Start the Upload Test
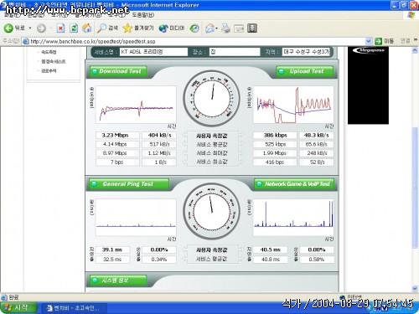 click(305, 71)
